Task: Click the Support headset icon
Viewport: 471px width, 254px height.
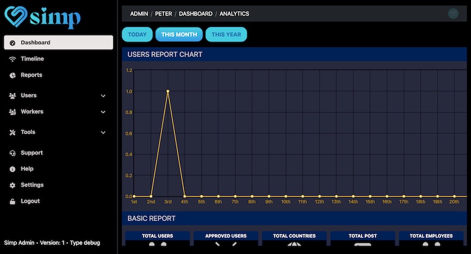Action: (13, 153)
